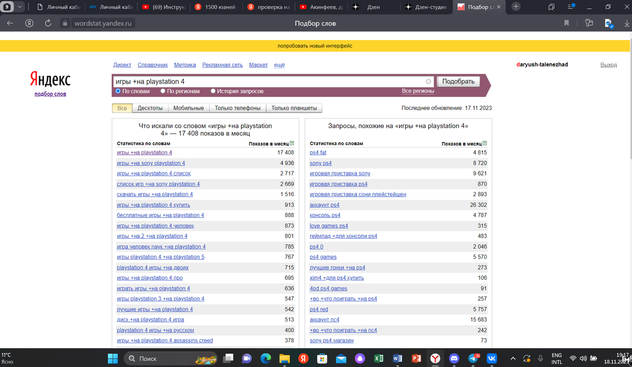
Task: Open Telegram from the taskbar
Action: (473, 358)
